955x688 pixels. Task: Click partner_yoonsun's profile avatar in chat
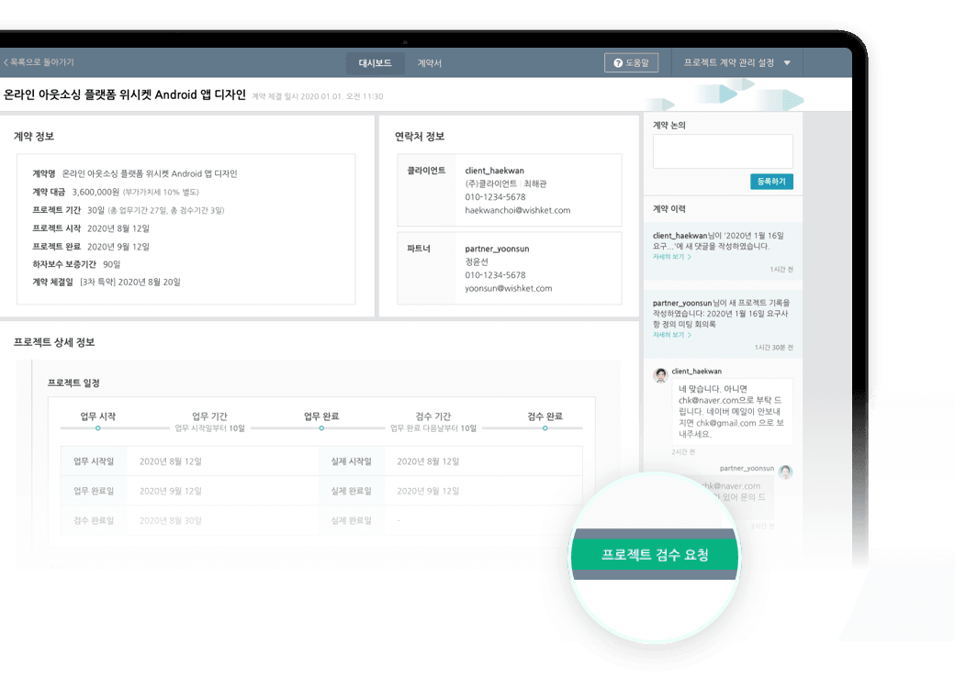click(785, 472)
